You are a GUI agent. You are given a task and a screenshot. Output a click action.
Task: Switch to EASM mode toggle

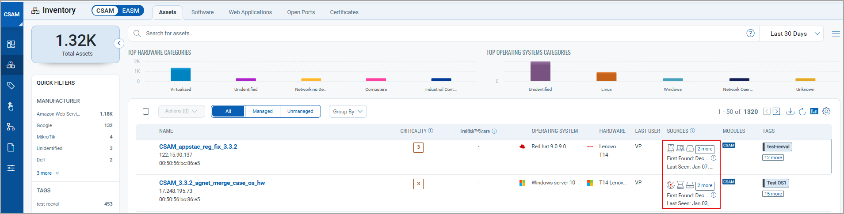coord(131,11)
